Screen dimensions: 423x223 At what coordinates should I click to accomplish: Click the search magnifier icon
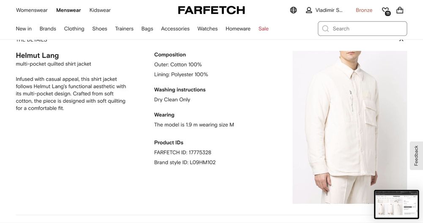click(x=325, y=29)
